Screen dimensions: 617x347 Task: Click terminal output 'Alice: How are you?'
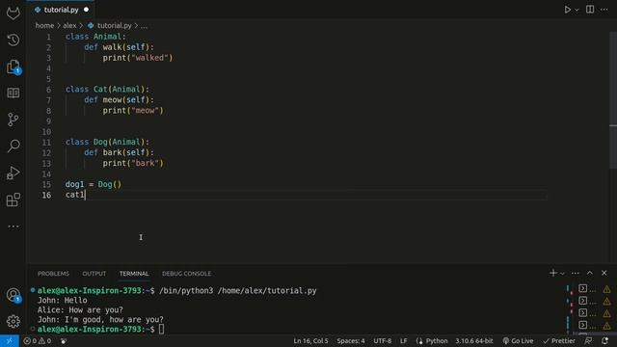pos(80,310)
